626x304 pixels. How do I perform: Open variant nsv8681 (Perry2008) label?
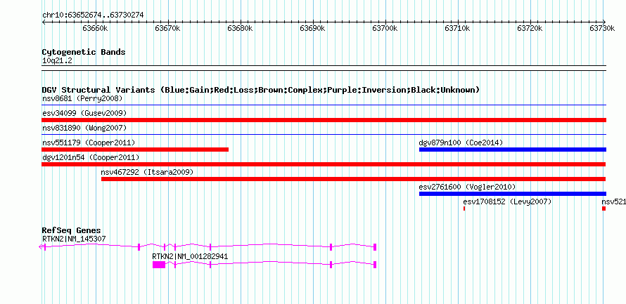click(82, 98)
